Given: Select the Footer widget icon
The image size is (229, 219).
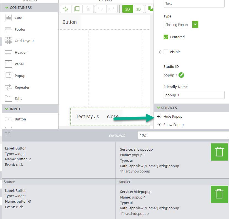Looking at the screenshot, I should [x=9, y=29].
